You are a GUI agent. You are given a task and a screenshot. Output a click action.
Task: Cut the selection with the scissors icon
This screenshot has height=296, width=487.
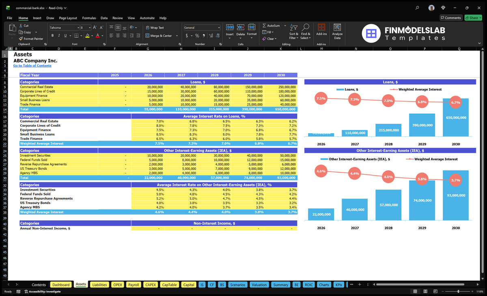pyautogui.click(x=21, y=26)
